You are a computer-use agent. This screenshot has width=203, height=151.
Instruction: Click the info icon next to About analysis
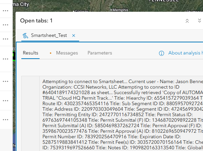161,53
